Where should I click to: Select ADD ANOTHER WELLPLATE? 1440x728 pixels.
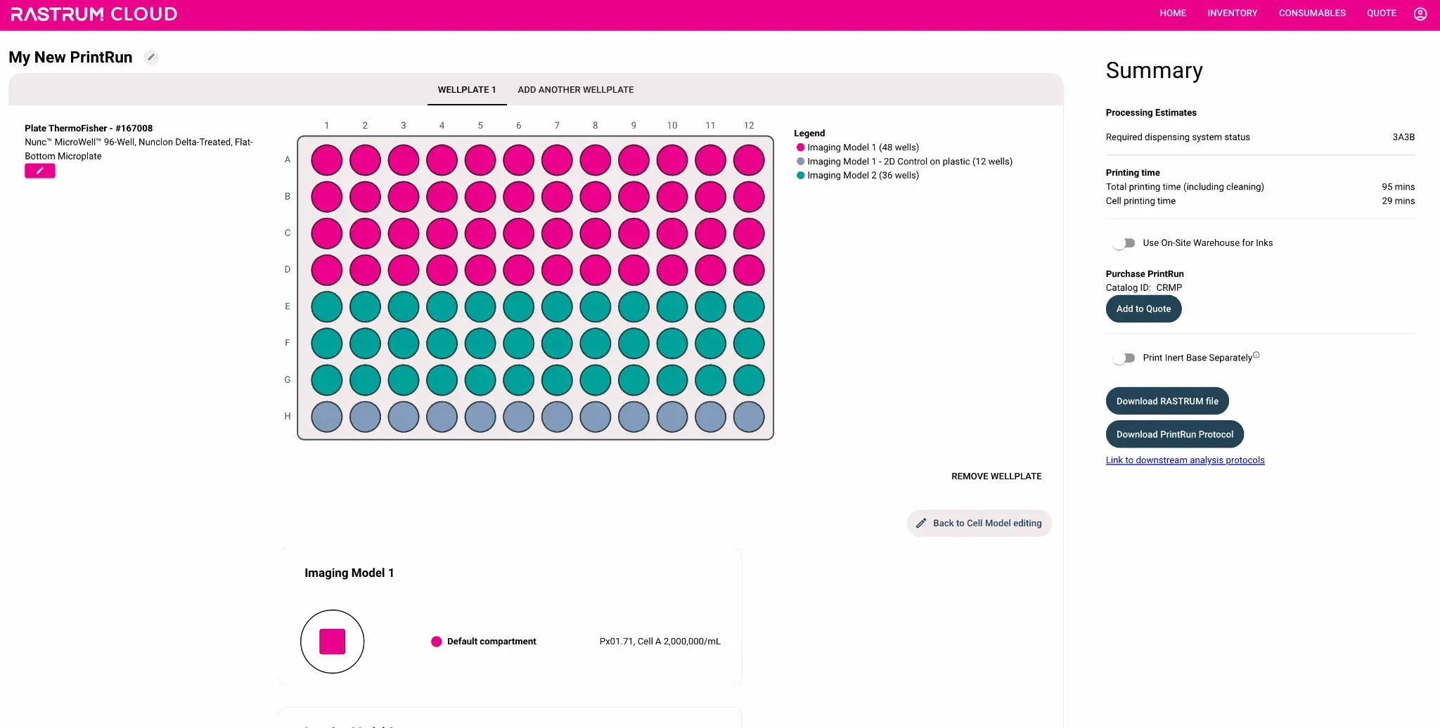pos(575,89)
